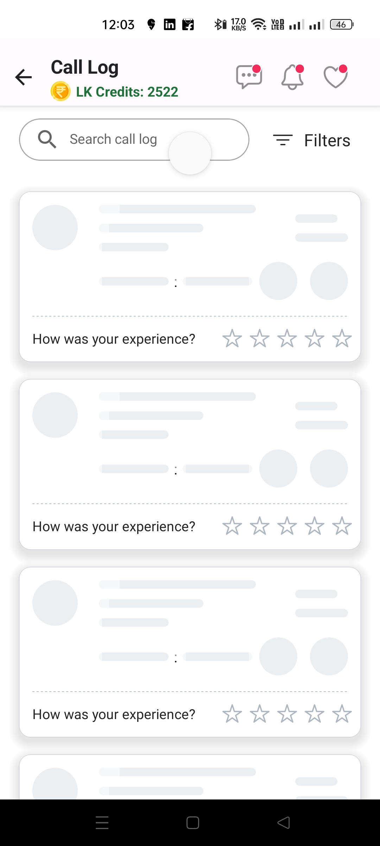Viewport: 380px width, 846px height.
Task: Open the Android recent apps menu
Action: tap(102, 823)
